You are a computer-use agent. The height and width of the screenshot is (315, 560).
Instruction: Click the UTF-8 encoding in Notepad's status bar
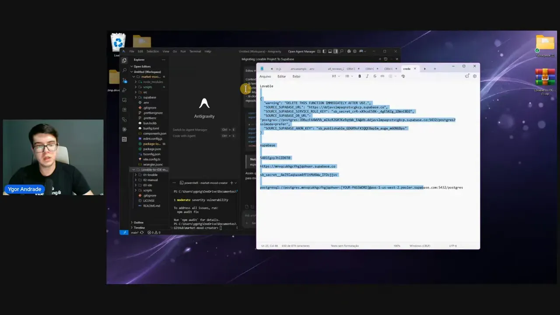453,246
